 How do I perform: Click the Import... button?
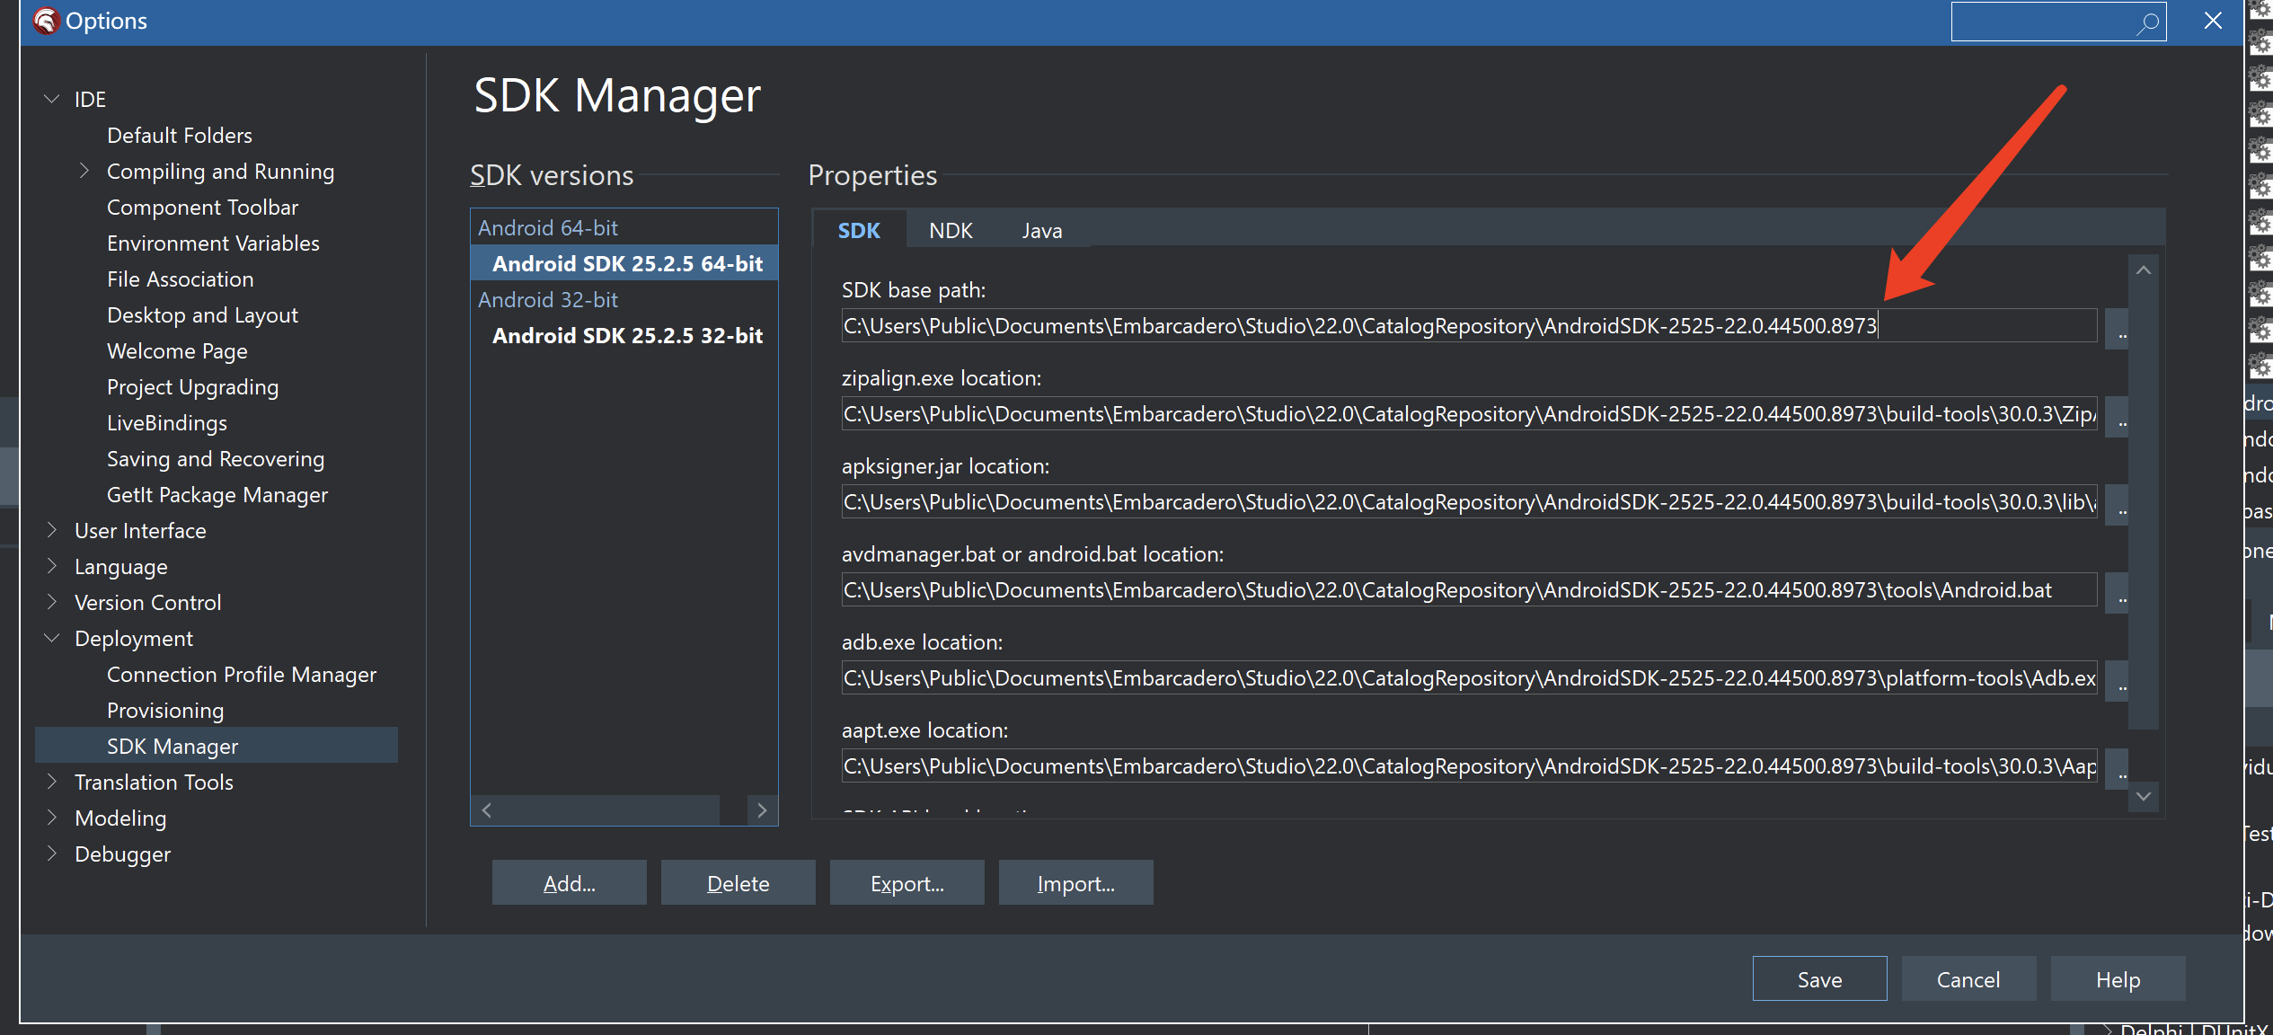click(1075, 883)
